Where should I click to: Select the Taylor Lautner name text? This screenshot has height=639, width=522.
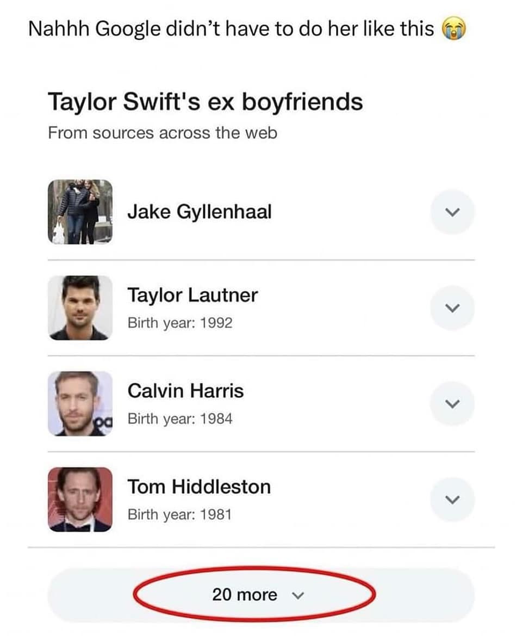[192, 295]
